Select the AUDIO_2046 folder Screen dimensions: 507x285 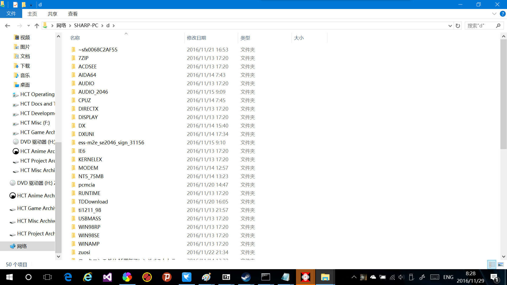click(93, 92)
